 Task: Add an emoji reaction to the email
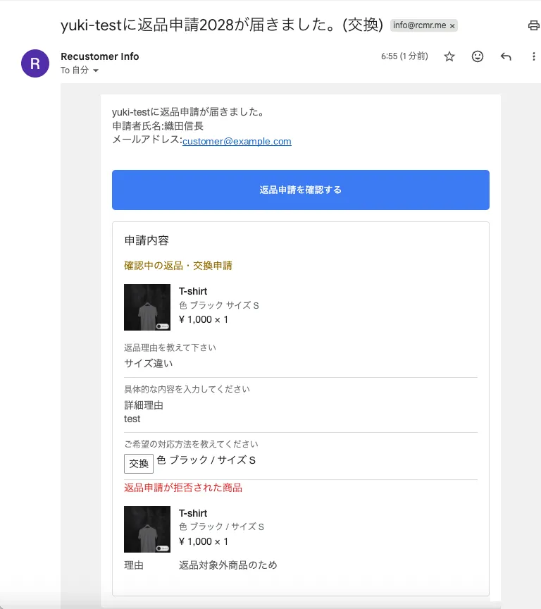(x=478, y=56)
